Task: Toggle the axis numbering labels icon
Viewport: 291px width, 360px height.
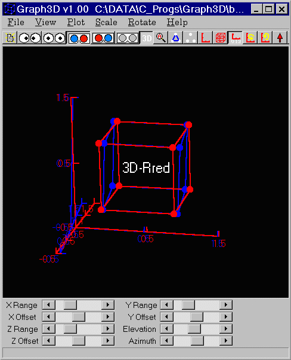Action: [235, 38]
